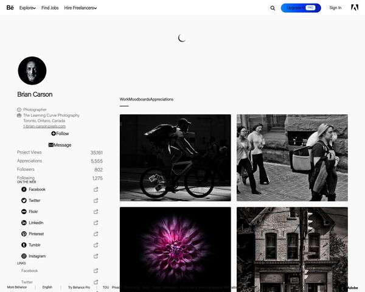Image resolution: width=365 pixels, height=292 pixels.
Task: Click the Tumblr circle icon
Action: tap(24, 245)
